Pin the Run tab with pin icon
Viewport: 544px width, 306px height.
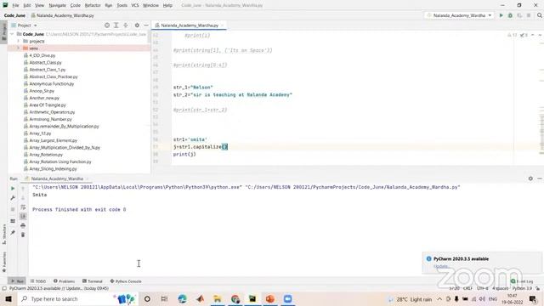click(x=13, y=232)
